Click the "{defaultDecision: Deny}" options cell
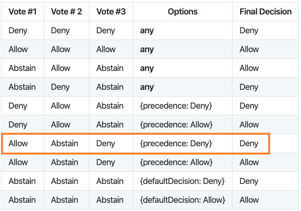Viewport: 301px width, 211px height. point(182,181)
